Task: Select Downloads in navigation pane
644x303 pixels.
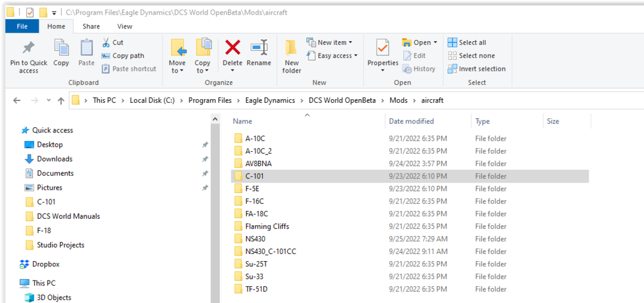Action: [55, 159]
